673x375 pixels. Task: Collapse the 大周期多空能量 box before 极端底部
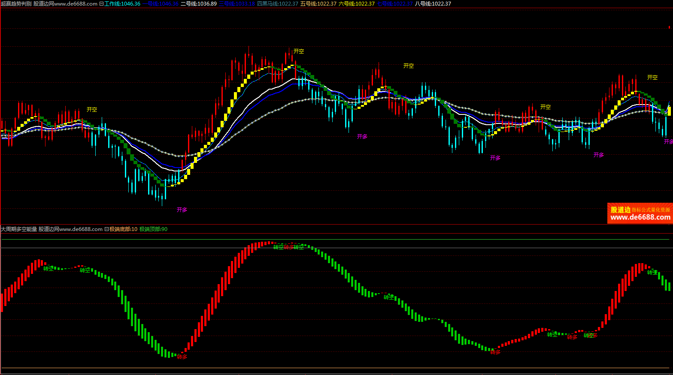(106, 229)
